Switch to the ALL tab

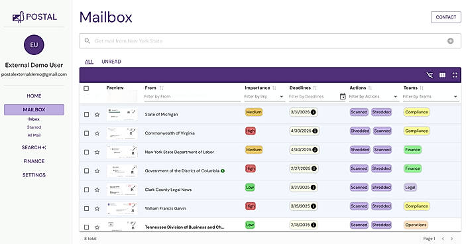point(89,62)
